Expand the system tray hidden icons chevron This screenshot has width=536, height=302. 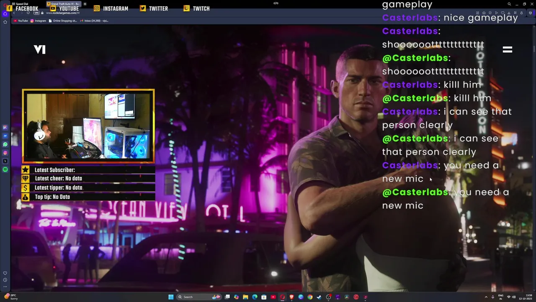coord(486,297)
